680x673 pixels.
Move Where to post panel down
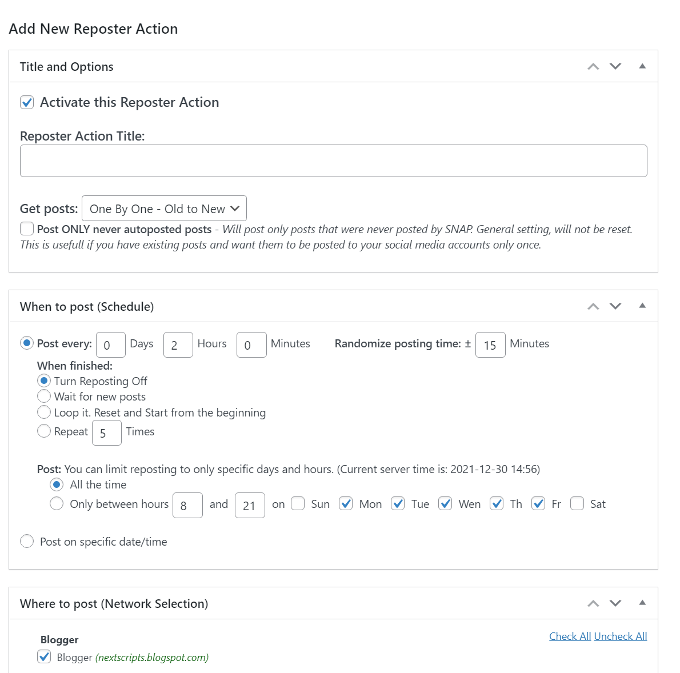point(615,604)
